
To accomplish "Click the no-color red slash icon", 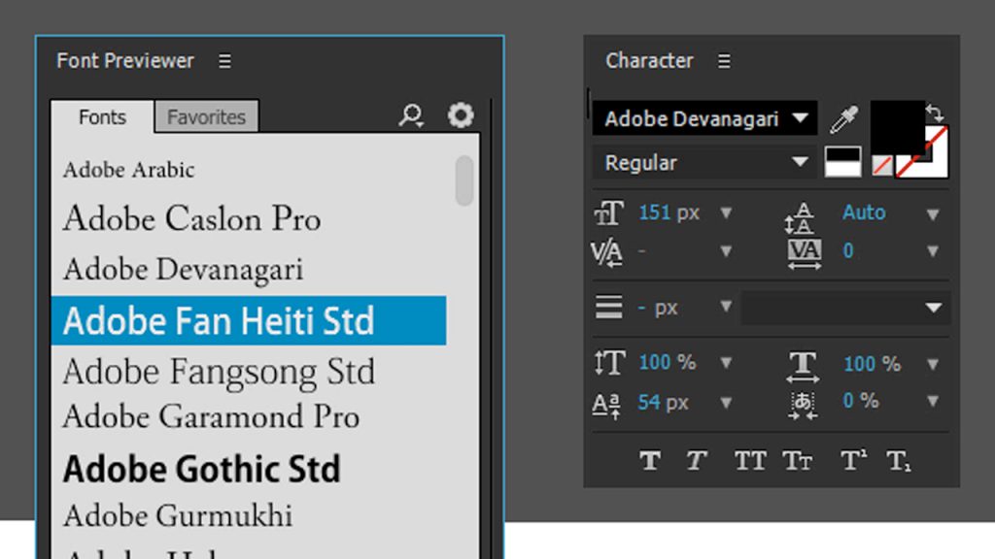I will pos(882,165).
